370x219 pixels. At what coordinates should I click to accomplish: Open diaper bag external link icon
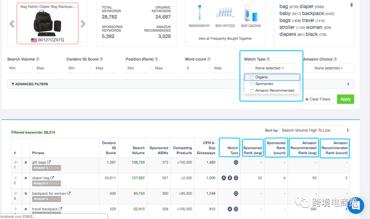pos(52,178)
